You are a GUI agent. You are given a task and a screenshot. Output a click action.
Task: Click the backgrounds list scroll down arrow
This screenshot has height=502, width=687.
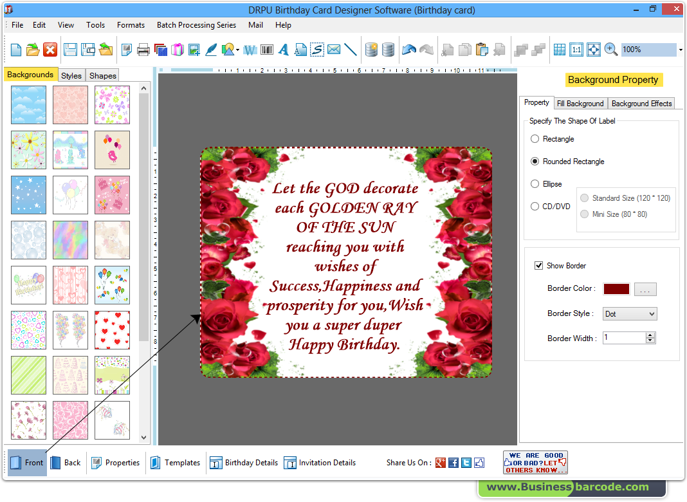pyautogui.click(x=143, y=438)
